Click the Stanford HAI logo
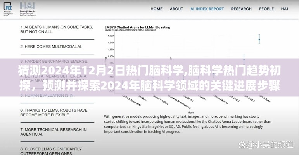The width and height of the screenshot is (299, 155). coord(28,9)
